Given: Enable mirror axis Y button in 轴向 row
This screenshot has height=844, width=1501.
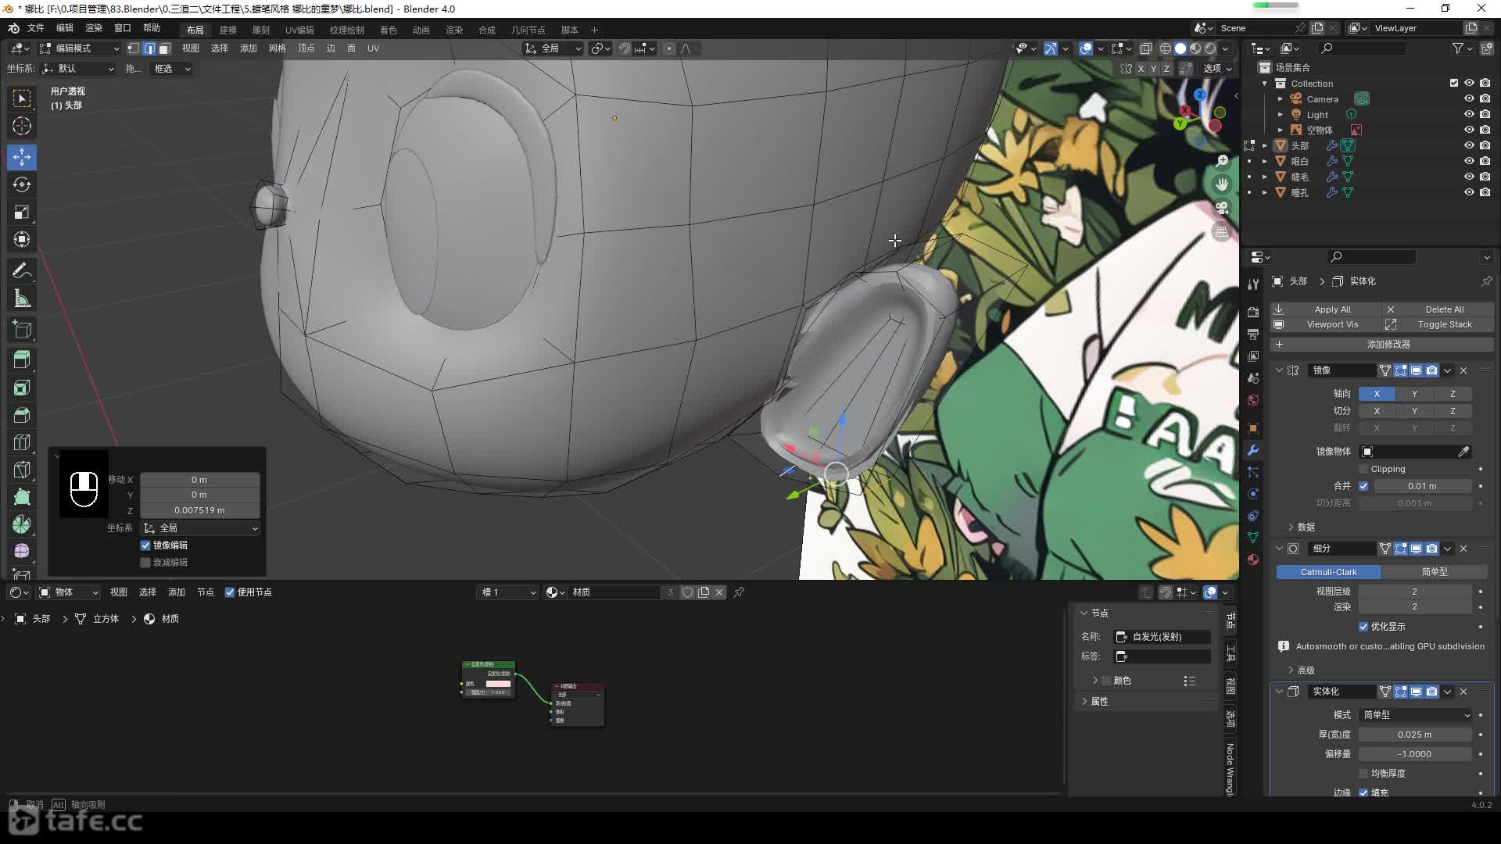Looking at the screenshot, I should (1414, 394).
